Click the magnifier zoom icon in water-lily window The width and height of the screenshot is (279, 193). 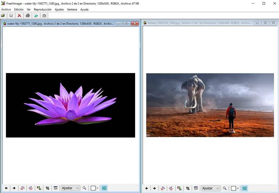(x=84, y=188)
